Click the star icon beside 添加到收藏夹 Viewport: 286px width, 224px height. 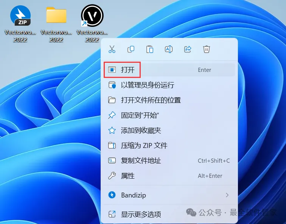(x=112, y=131)
